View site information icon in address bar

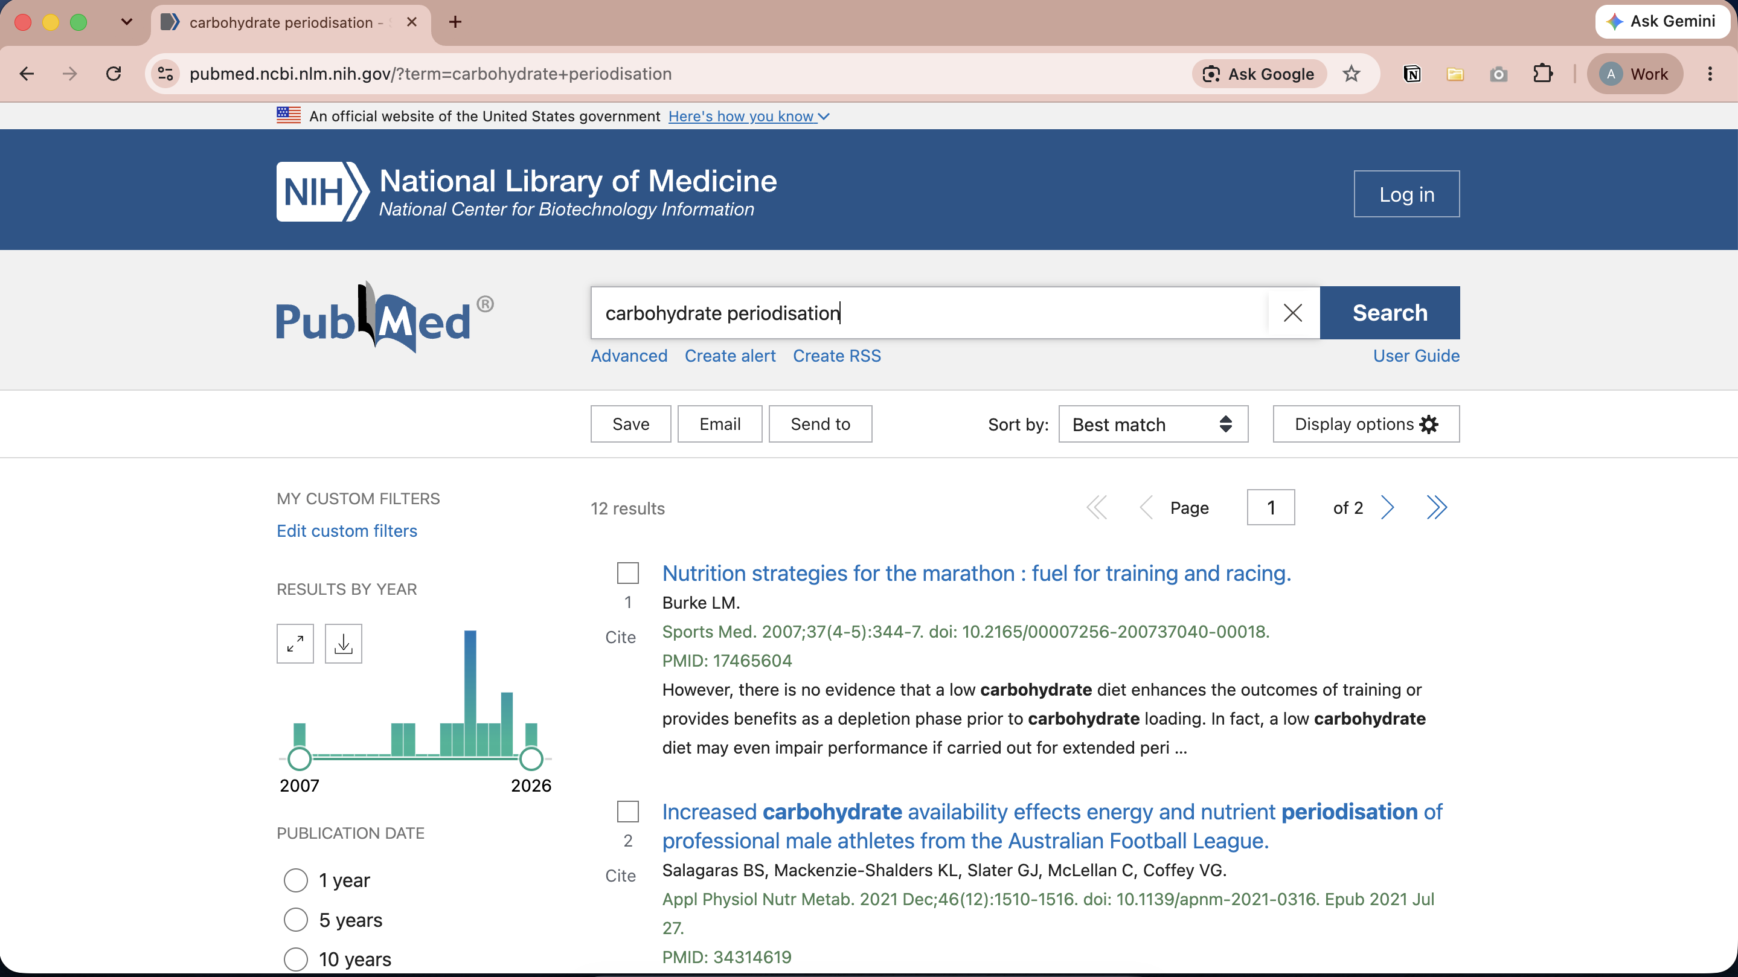pyautogui.click(x=165, y=74)
